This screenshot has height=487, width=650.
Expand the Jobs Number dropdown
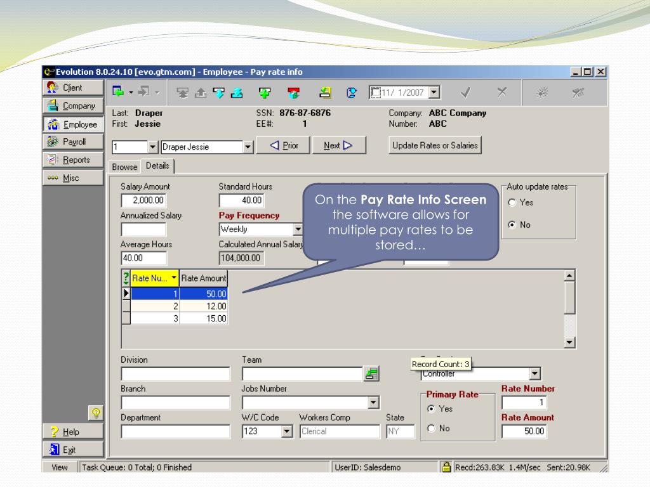pyautogui.click(x=373, y=403)
